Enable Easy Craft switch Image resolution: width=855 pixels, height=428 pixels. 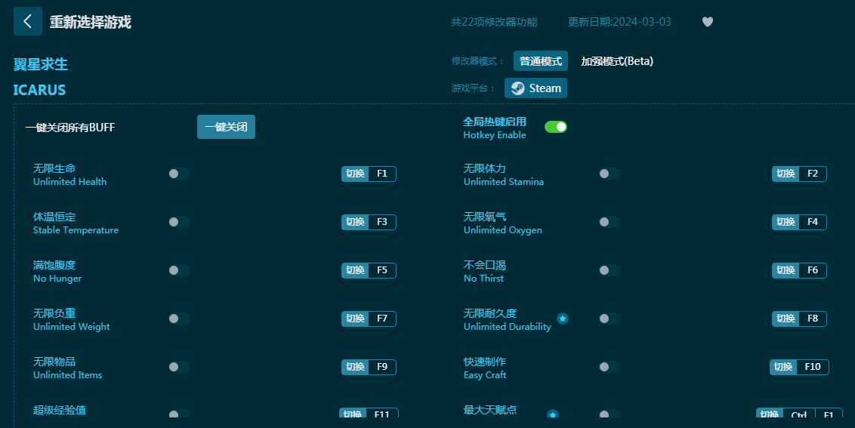point(610,367)
